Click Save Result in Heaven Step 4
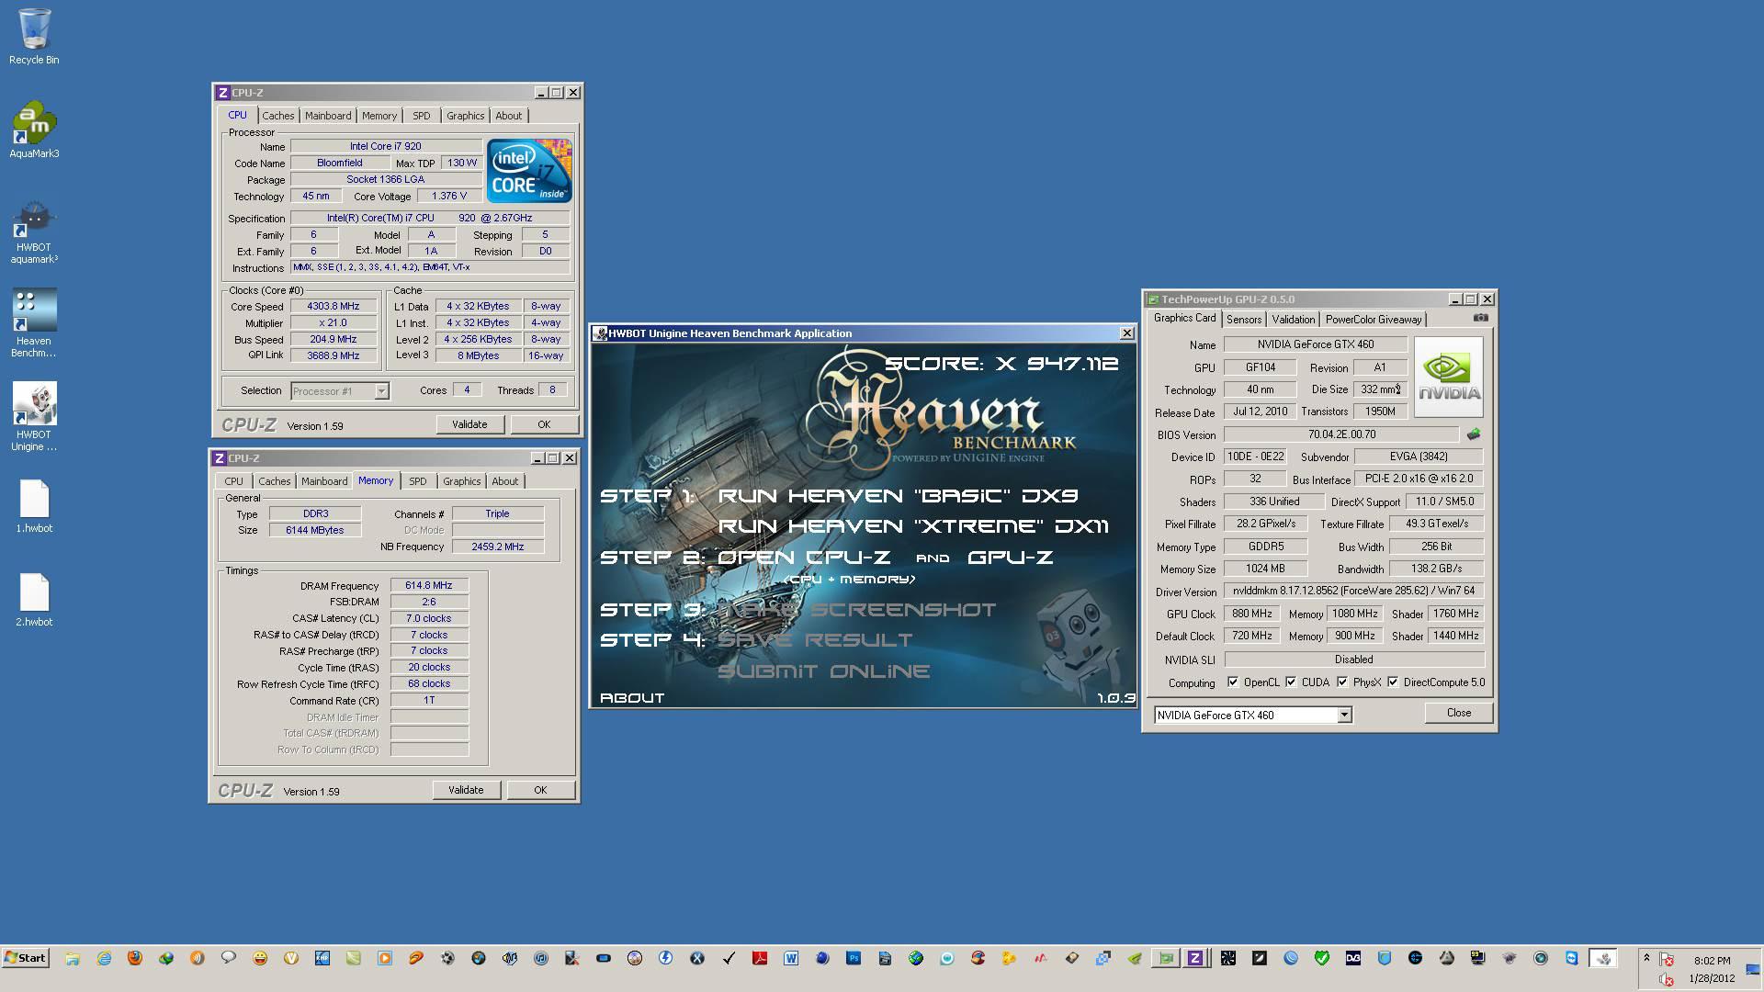 (815, 640)
